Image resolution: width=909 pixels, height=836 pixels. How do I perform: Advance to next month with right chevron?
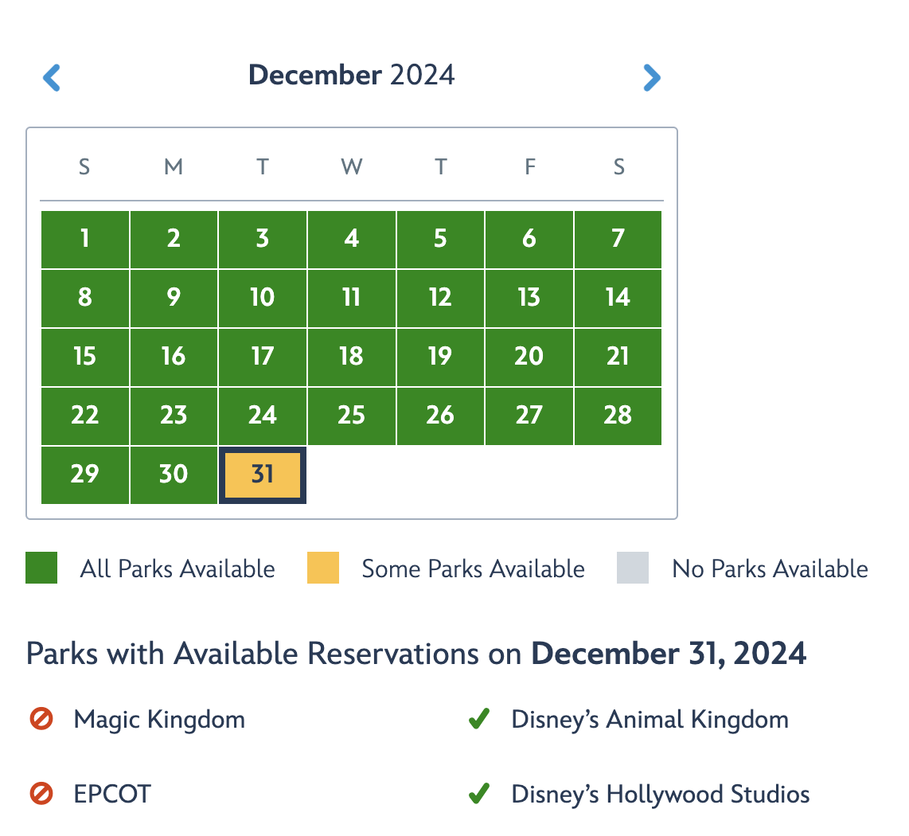[x=651, y=77]
